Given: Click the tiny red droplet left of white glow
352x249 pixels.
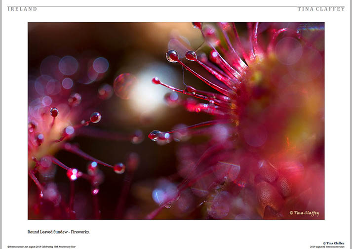Looking at the screenshot, I should point(156,81).
